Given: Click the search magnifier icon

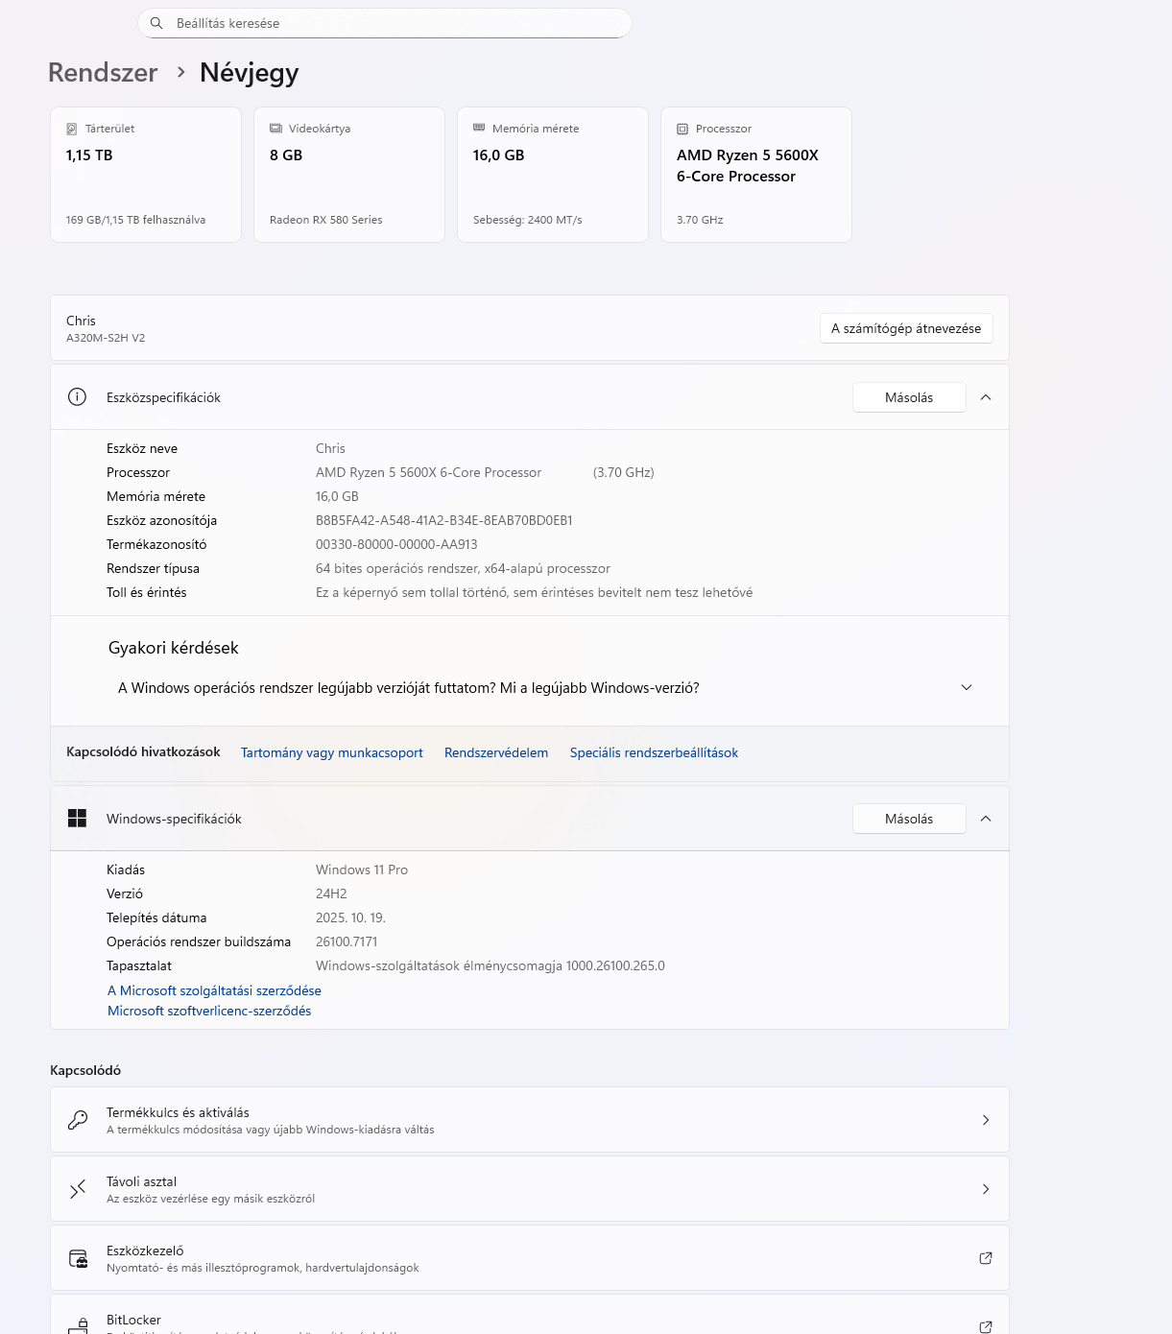Looking at the screenshot, I should 156,23.
